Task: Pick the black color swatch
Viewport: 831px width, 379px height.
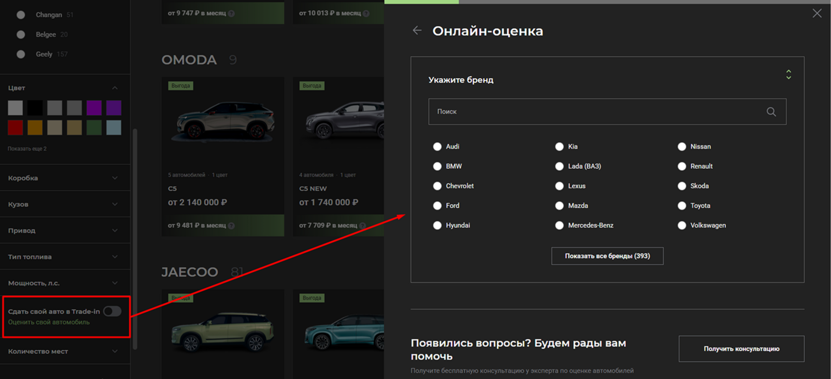Action: tap(35, 108)
